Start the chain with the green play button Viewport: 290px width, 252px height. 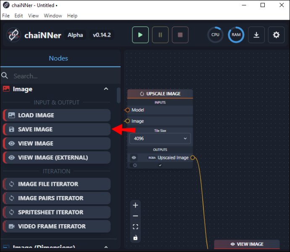[x=140, y=35]
